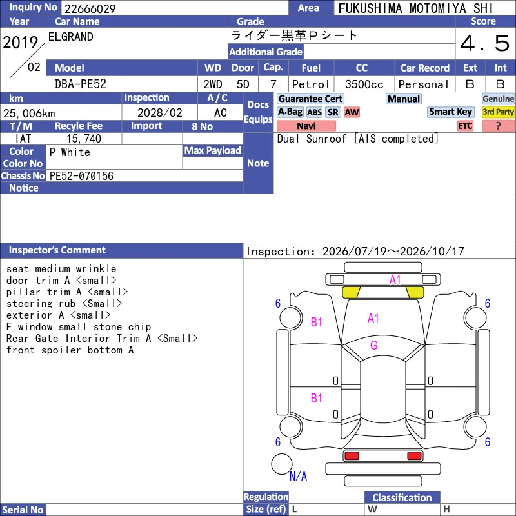Click the SR sunroof badge
Image resolution: width=516 pixels, height=516 pixels.
point(333,112)
